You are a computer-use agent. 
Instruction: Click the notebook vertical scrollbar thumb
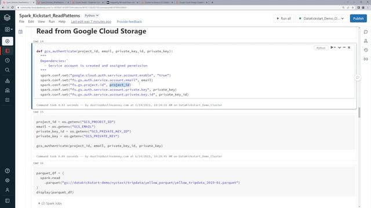click(359, 112)
